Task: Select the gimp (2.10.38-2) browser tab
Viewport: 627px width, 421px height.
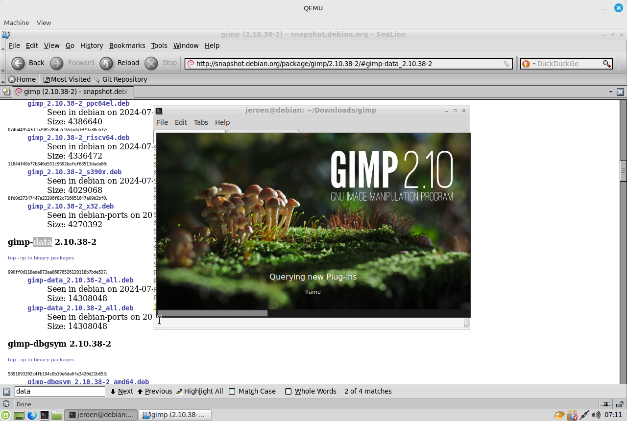Action: tap(73, 92)
